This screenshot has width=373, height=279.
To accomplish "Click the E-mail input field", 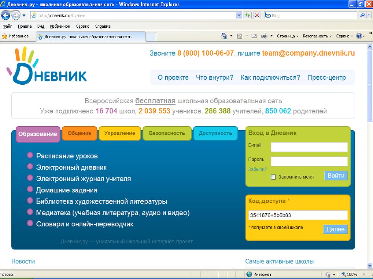I will pyautogui.click(x=309, y=147).
